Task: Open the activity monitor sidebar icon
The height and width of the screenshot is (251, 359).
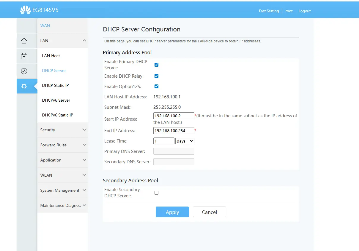Action: click(24, 71)
